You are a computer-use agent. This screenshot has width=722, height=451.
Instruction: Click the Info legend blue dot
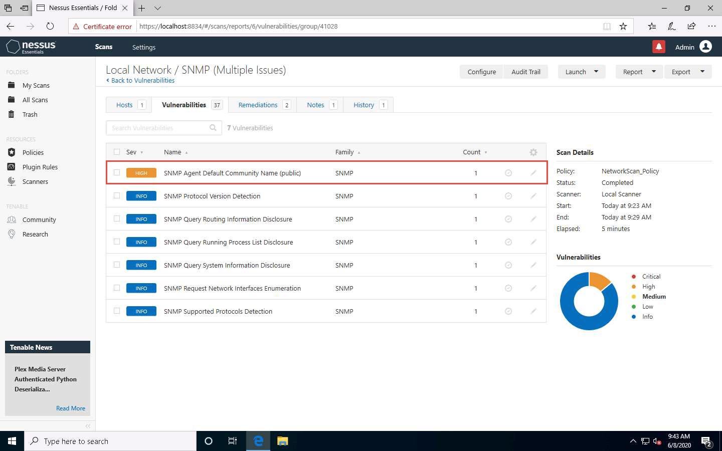click(634, 317)
